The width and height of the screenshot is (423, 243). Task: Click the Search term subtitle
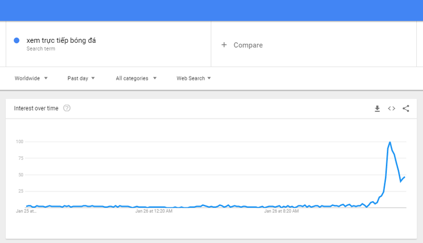41,49
